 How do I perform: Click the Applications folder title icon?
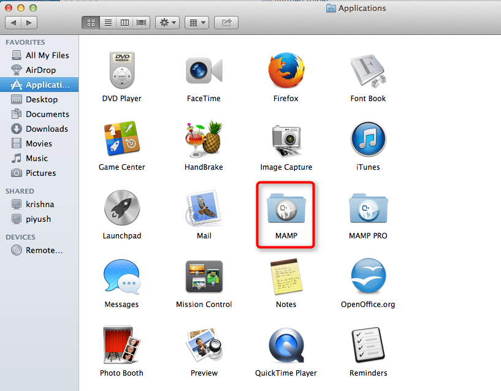tap(331, 9)
